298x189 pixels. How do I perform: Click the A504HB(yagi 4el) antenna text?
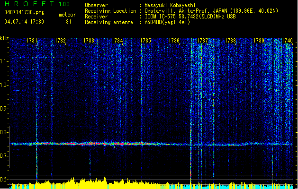point(167,22)
